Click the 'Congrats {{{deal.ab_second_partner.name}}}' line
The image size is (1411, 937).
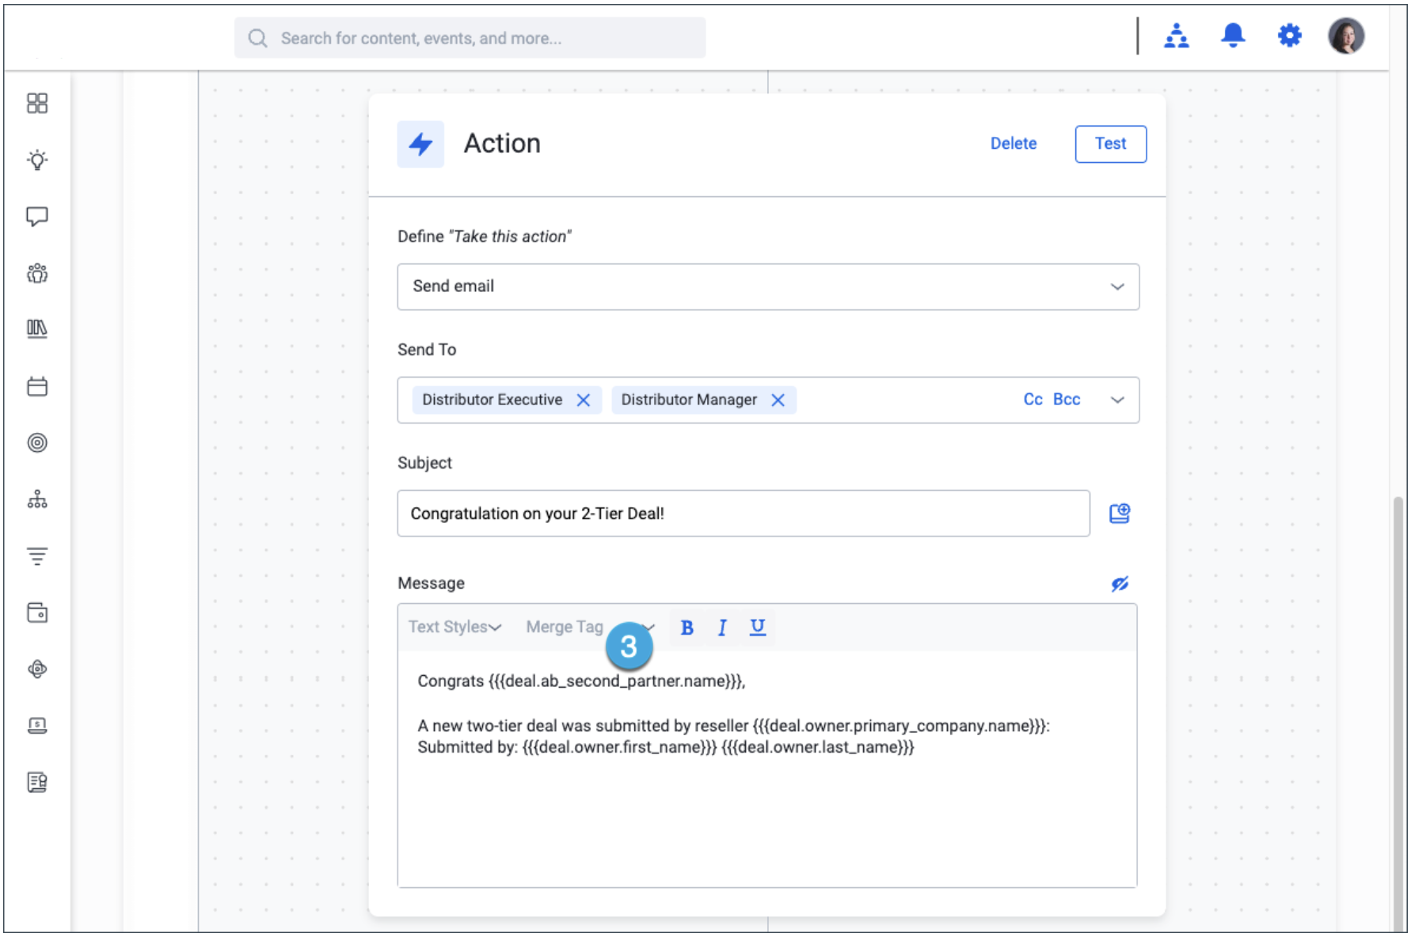point(581,681)
